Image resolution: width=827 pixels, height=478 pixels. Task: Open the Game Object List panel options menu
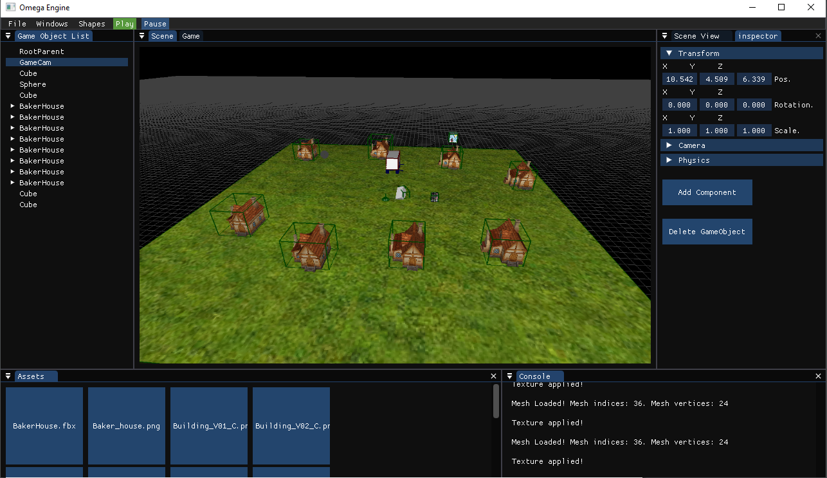point(7,36)
